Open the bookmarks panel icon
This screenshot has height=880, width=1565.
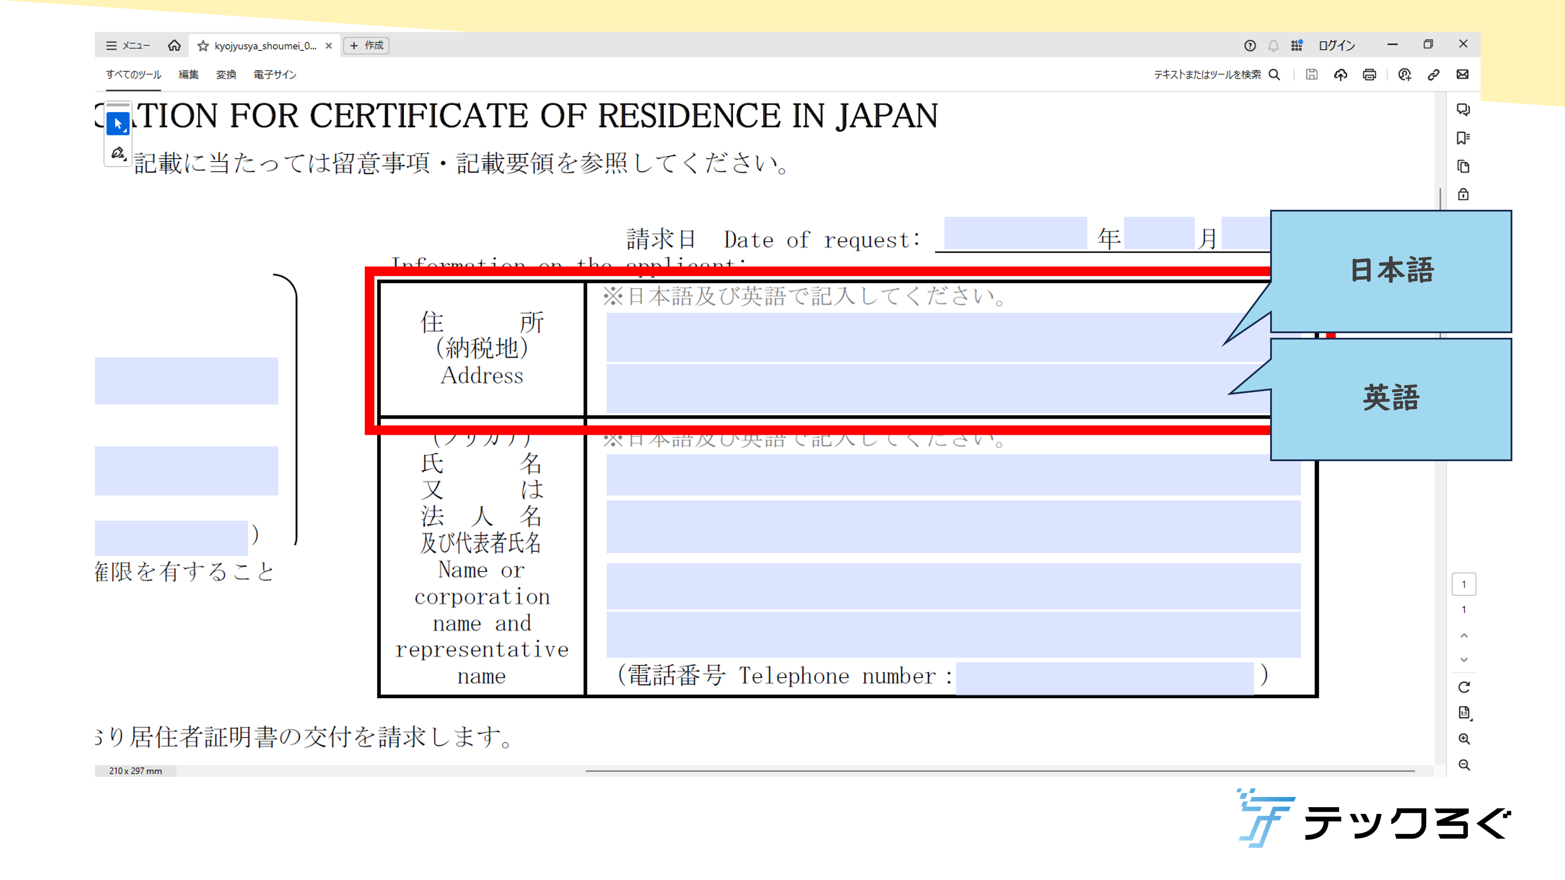click(1463, 138)
